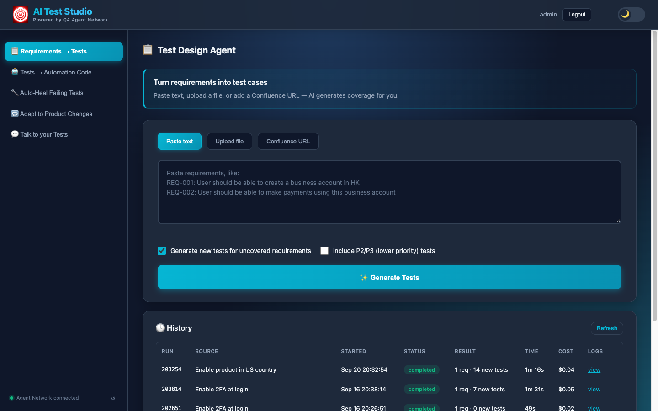658x411 pixels.
Task: Click the AI Test Studio logo icon
Action: point(21,15)
